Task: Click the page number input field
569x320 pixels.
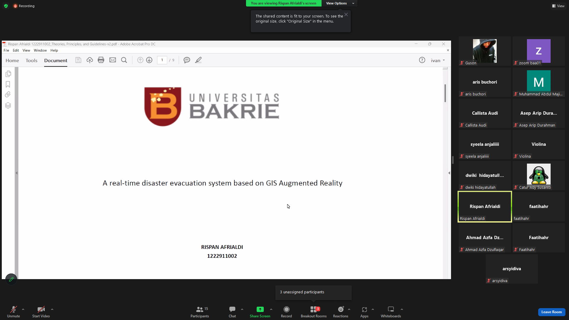Action: (162, 60)
